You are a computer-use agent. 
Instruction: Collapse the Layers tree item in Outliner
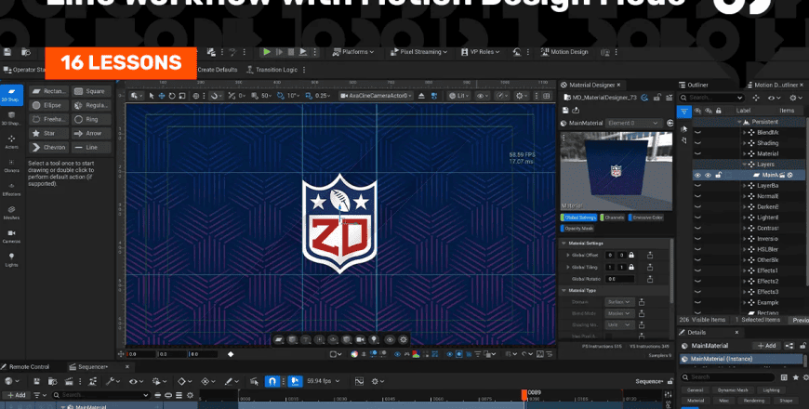744,165
